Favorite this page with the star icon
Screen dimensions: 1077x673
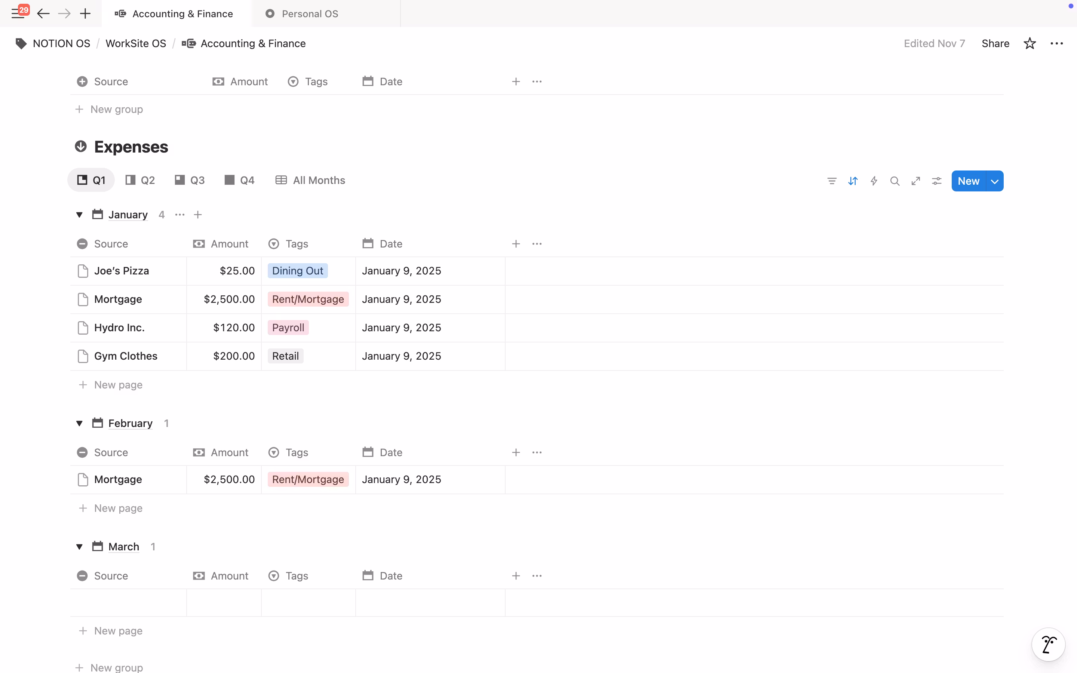click(x=1030, y=44)
